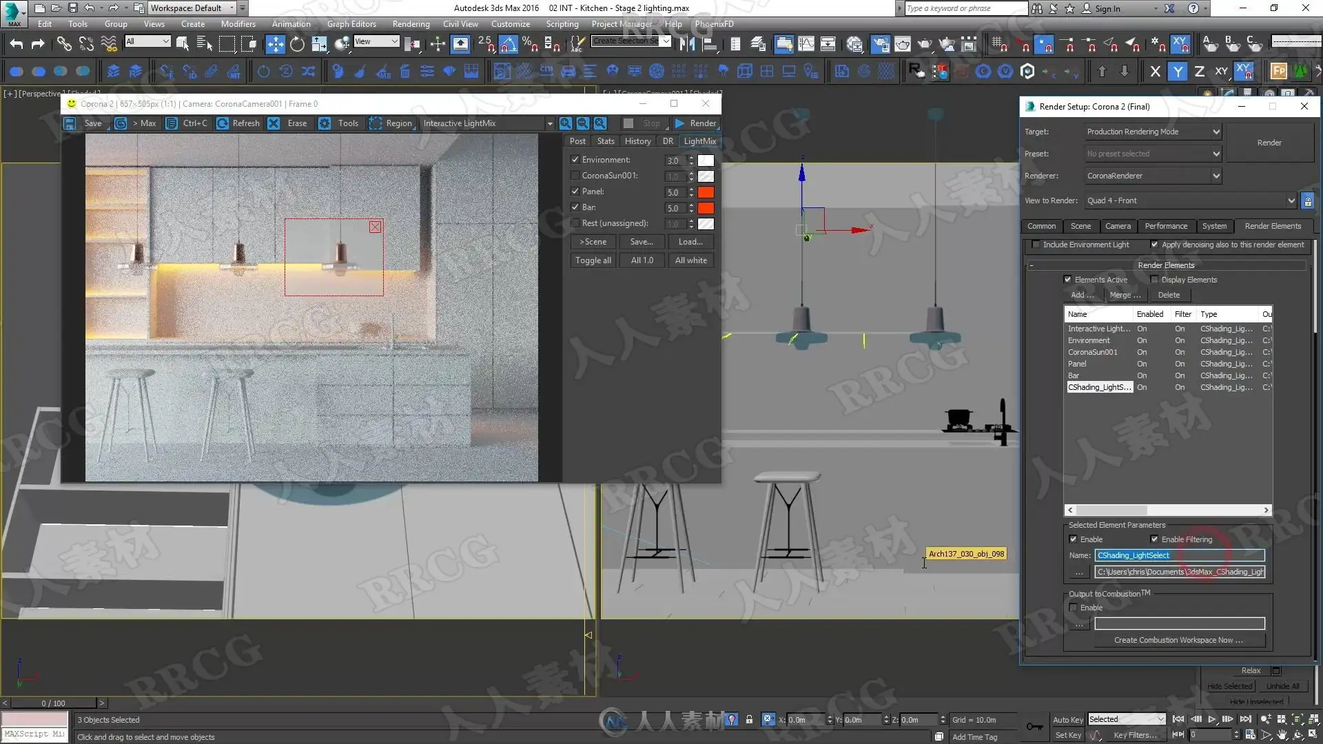
Task: Enable the CoronaSun001 LightMix checkbox
Action: (x=575, y=176)
